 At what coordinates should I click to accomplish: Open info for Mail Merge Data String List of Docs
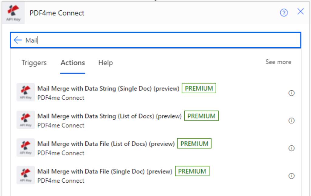[x=292, y=121]
